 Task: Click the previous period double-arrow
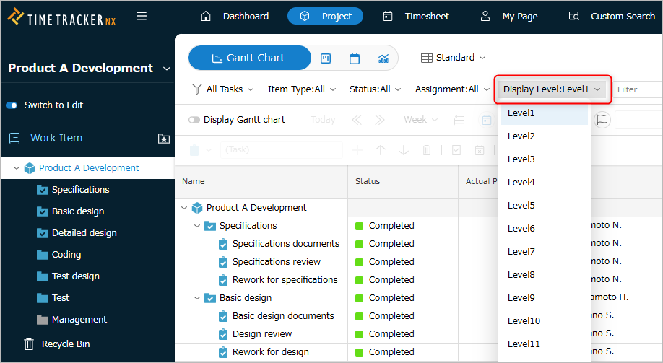[x=357, y=120]
